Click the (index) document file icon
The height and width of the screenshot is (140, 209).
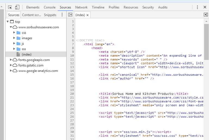[x=18, y=54]
